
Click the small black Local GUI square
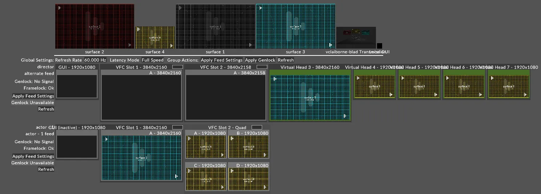pyautogui.click(x=379, y=46)
